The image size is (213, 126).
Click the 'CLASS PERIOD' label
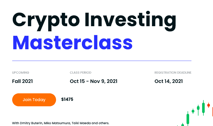click(80, 73)
